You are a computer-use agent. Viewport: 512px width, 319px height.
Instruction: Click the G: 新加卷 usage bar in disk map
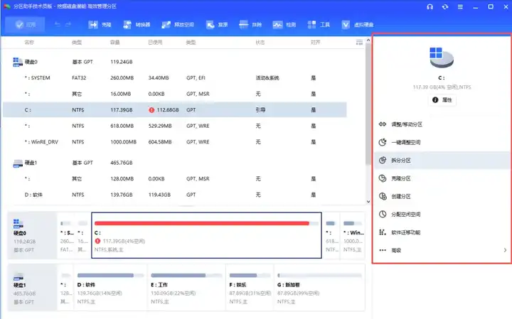319,276
